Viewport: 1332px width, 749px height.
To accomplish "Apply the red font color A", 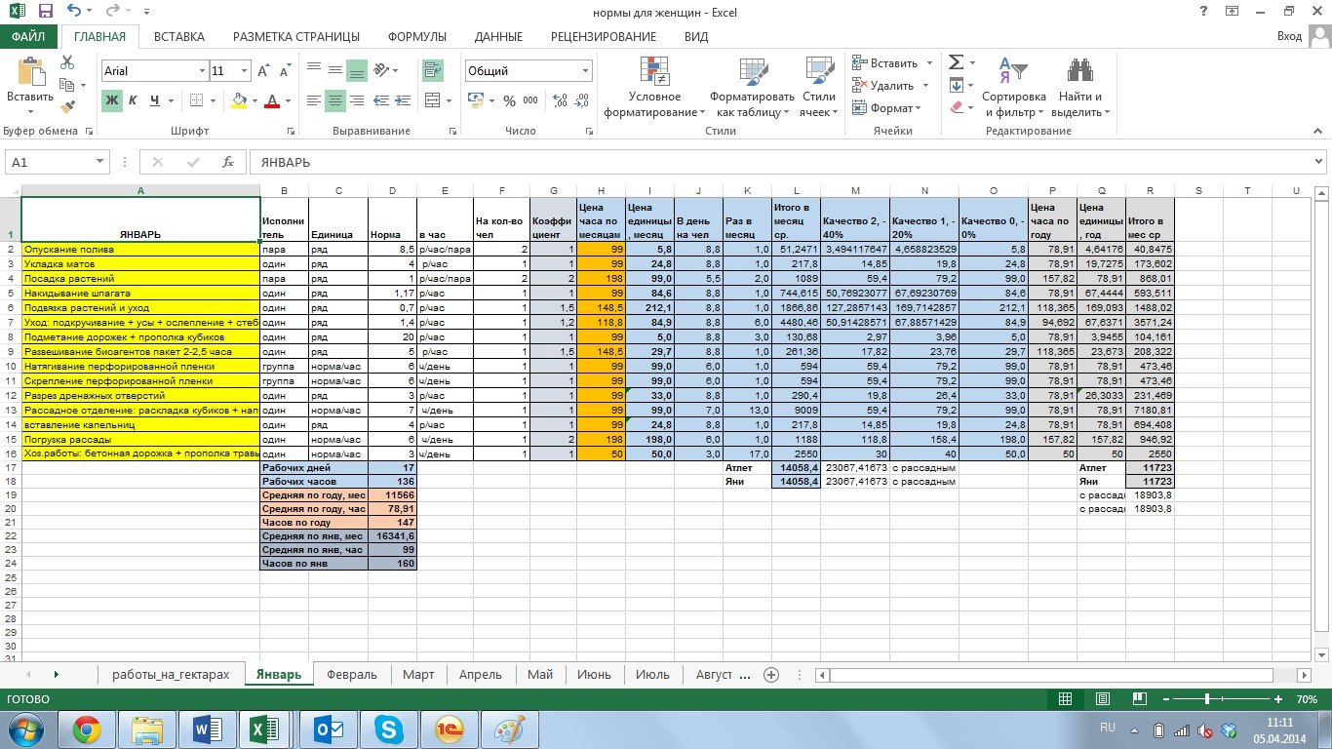I will tap(272, 100).
